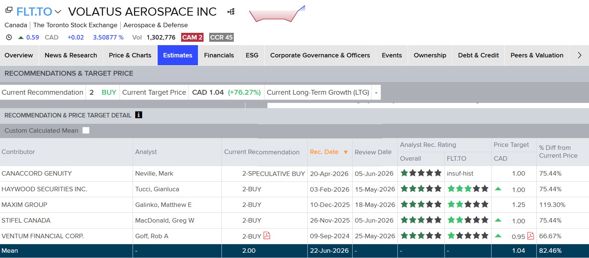The width and height of the screenshot is (589, 258).
Task: Expand more tabs with right chevron
Action: [x=580, y=55]
